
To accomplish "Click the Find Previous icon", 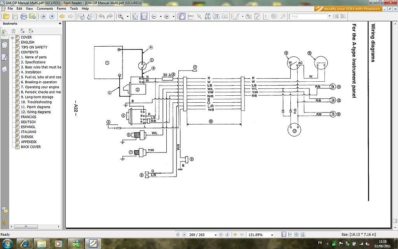I will (x=336, y=16).
